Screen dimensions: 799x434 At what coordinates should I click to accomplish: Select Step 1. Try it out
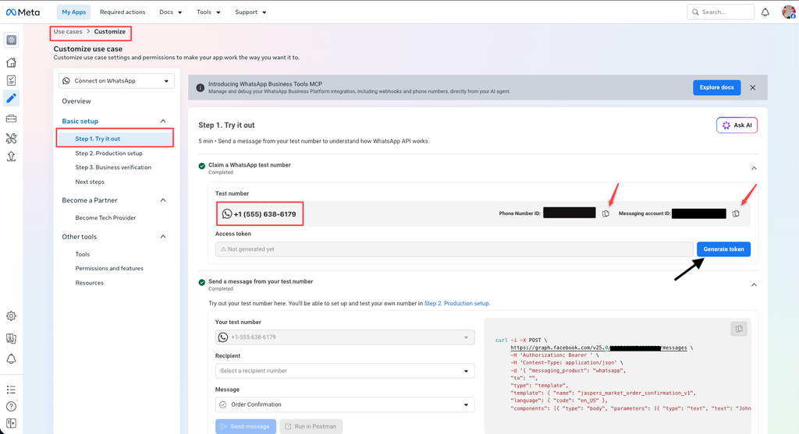click(x=115, y=139)
